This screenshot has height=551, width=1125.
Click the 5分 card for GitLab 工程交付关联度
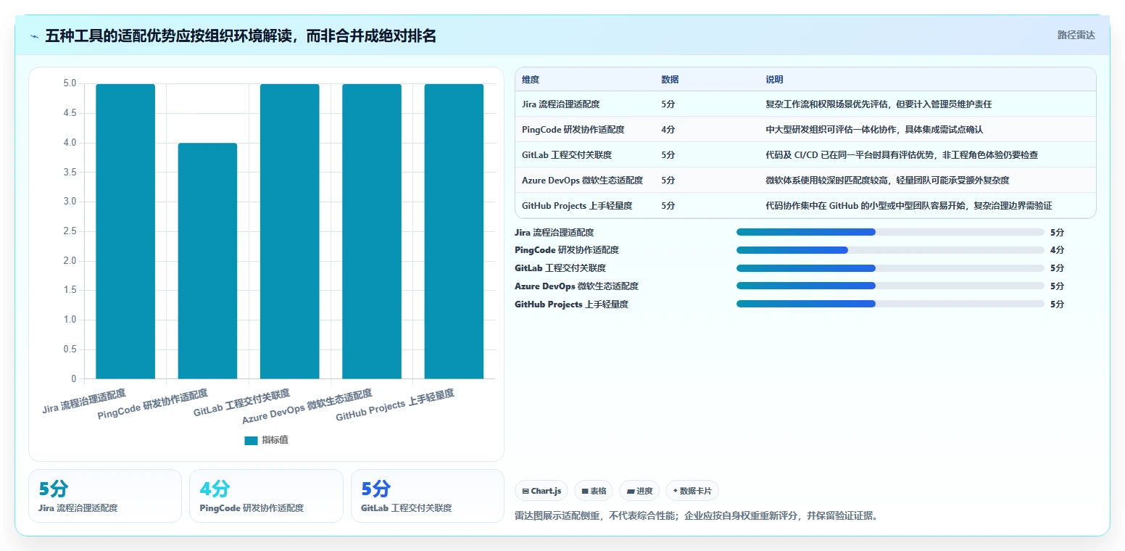(428, 496)
